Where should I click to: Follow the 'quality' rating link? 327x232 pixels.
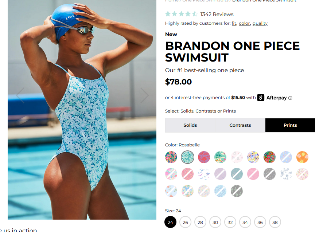[260, 23]
